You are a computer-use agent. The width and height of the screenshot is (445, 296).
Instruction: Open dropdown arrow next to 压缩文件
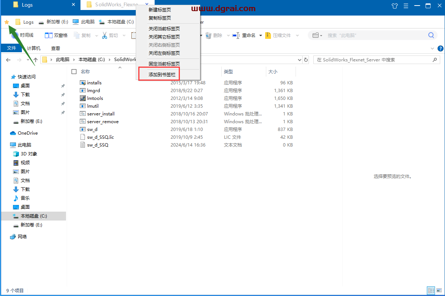tap(297, 36)
